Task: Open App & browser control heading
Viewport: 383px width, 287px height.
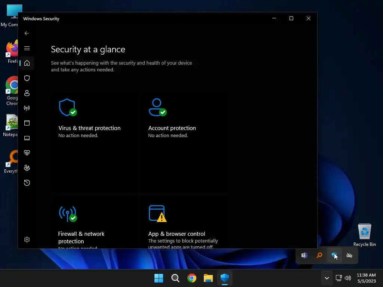Action: pyautogui.click(x=177, y=234)
